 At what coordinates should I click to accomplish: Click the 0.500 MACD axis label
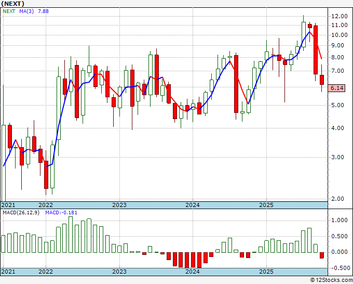click(x=340, y=236)
